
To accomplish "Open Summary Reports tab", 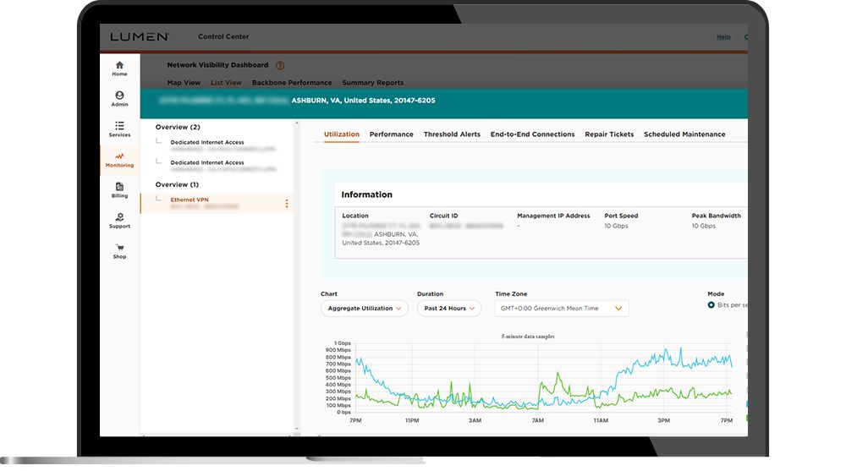I will 373,83.
